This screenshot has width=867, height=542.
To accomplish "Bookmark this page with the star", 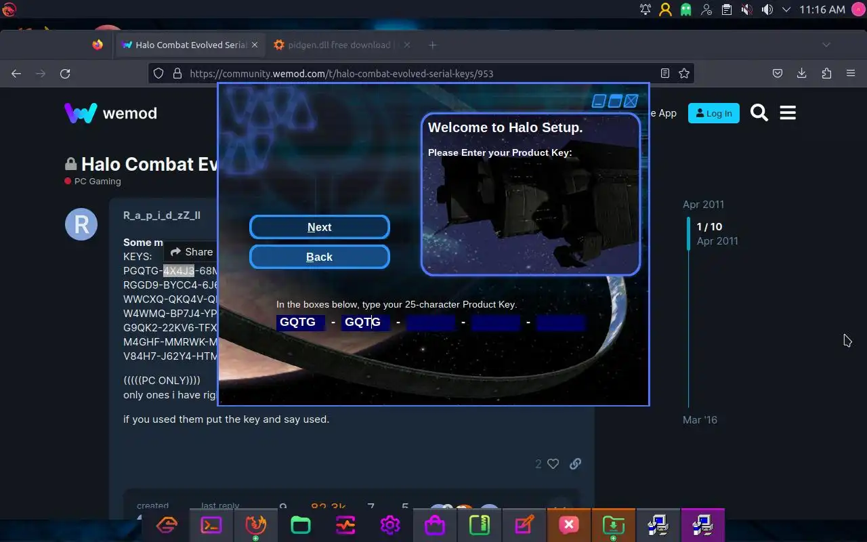I will pyautogui.click(x=684, y=73).
